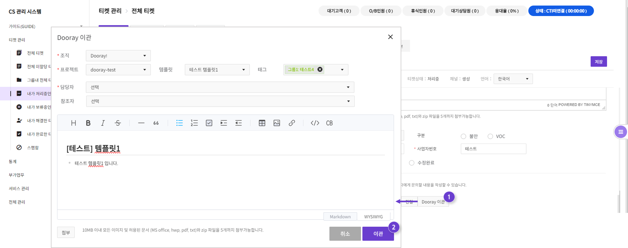Toggle italic formatting in the editor
The height and width of the screenshot is (248, 628).
point(103,123)
